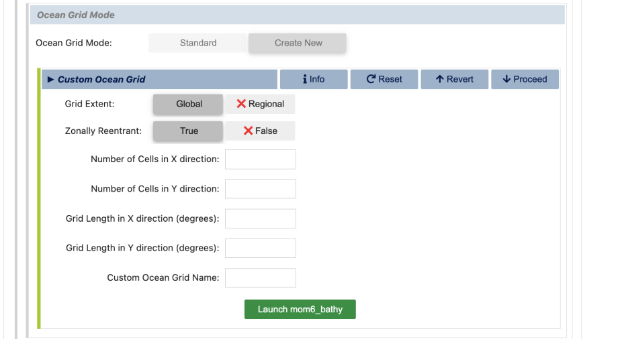Choose Standard ocean grid mode

click(x=198, y=43)
